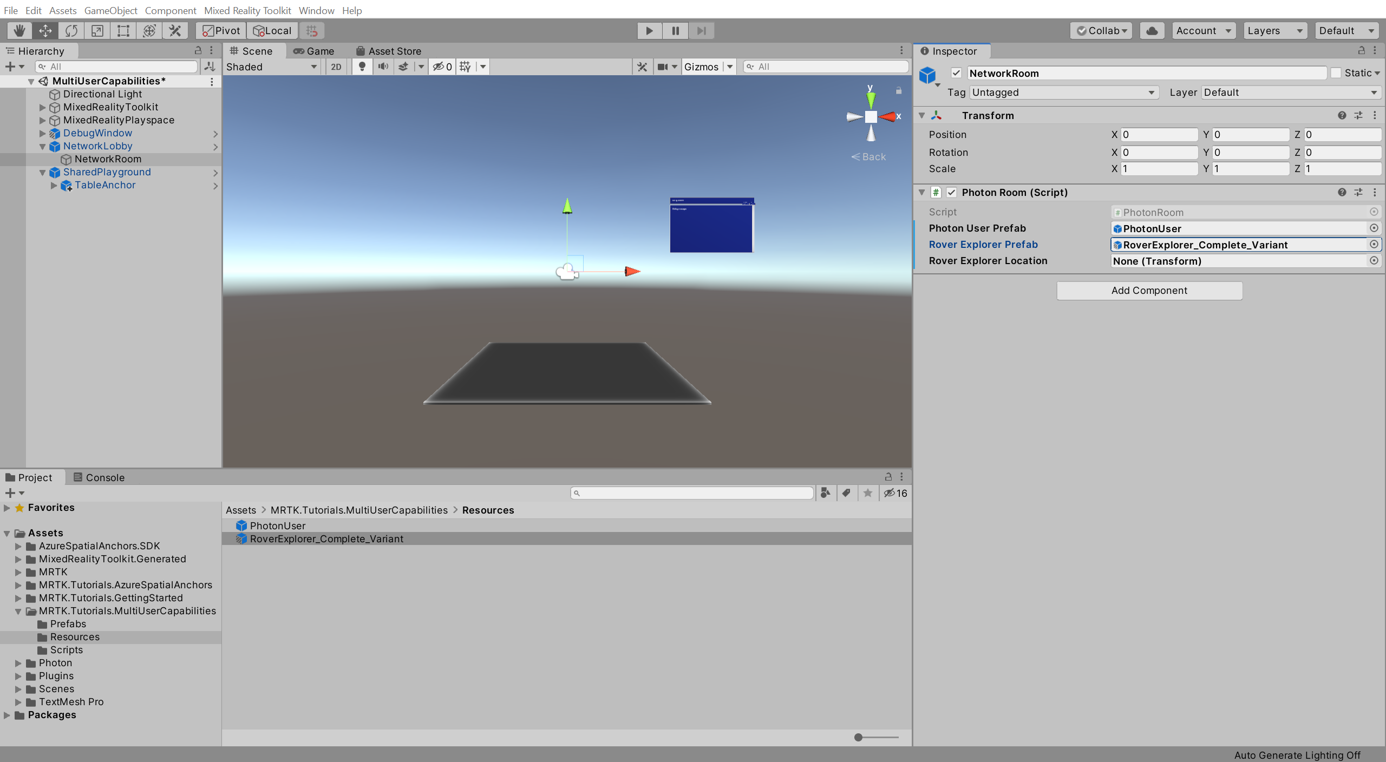Open the GameObject menu
Viewport: 1386px width, 762px height.
pos(111,10)
